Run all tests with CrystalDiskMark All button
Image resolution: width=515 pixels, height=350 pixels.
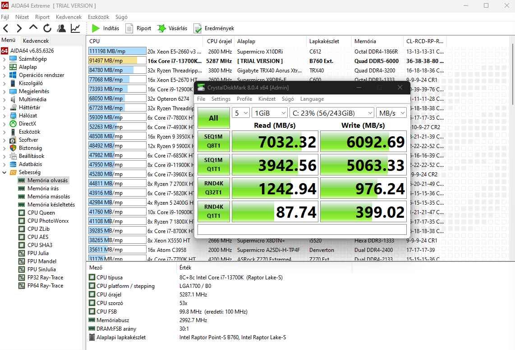point(213,118)
